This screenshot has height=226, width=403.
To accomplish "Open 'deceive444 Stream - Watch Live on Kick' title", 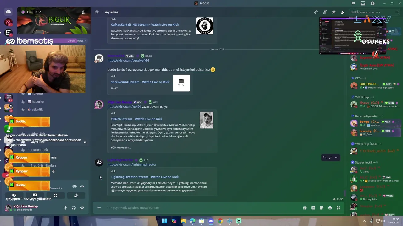I will 140,82.
